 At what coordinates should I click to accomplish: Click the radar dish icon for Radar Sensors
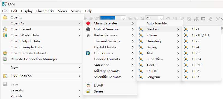pos(88,35)
